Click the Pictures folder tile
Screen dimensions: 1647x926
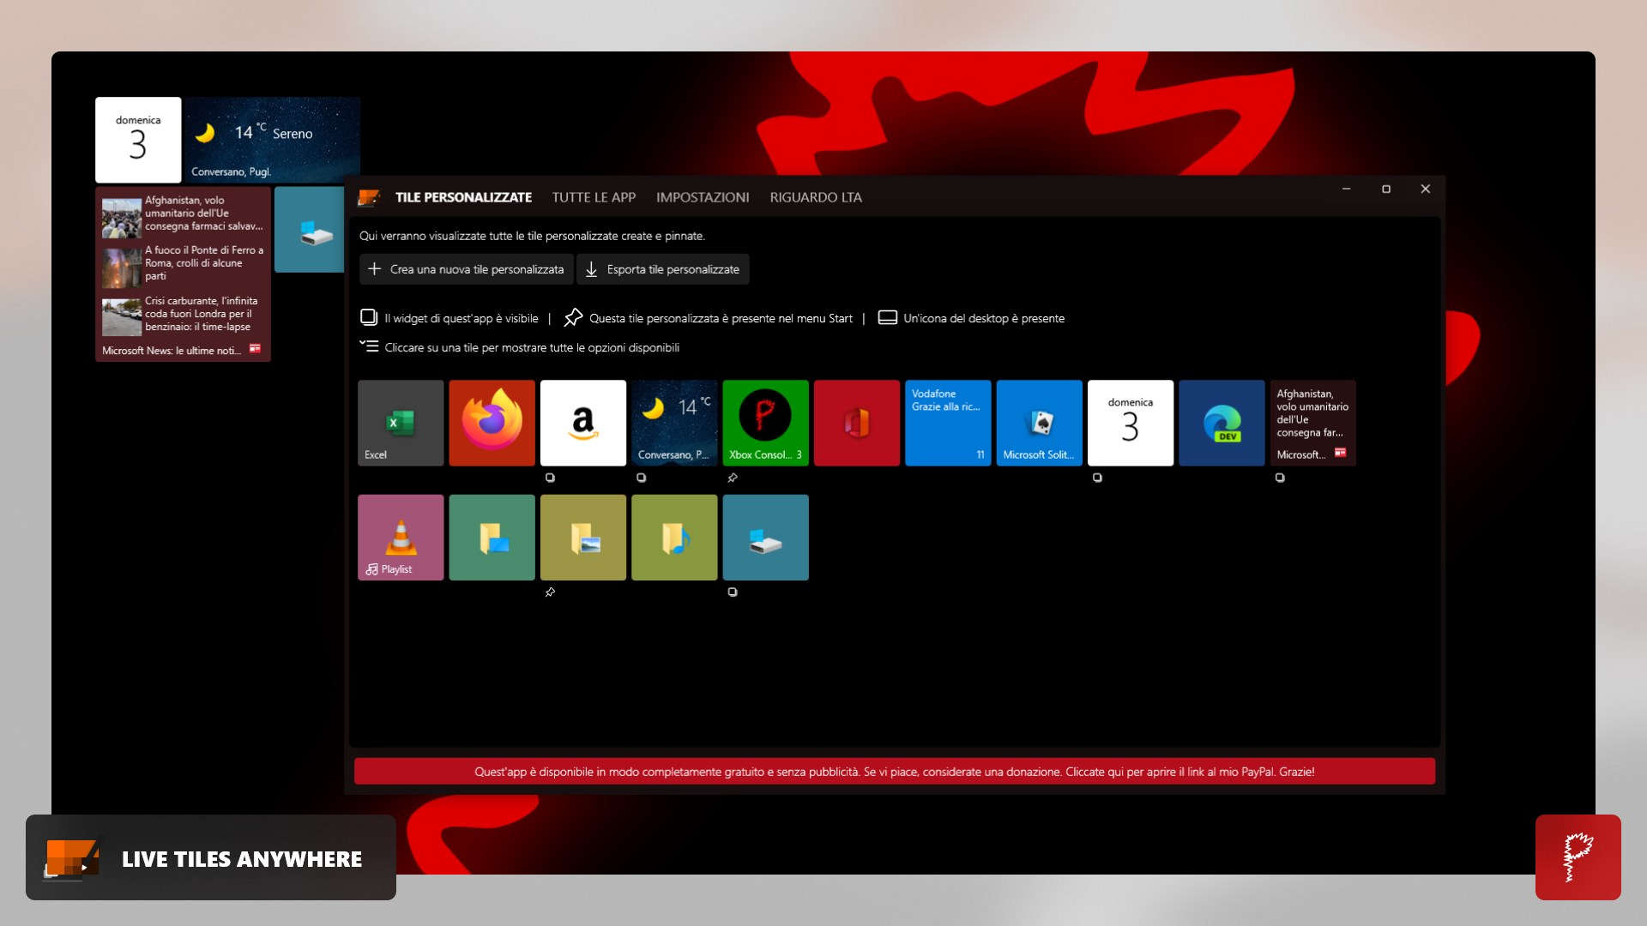(583, 538)
